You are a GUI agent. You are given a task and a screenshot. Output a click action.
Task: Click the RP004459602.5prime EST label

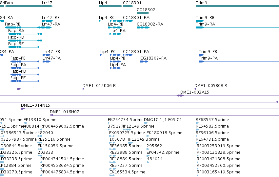62,126
